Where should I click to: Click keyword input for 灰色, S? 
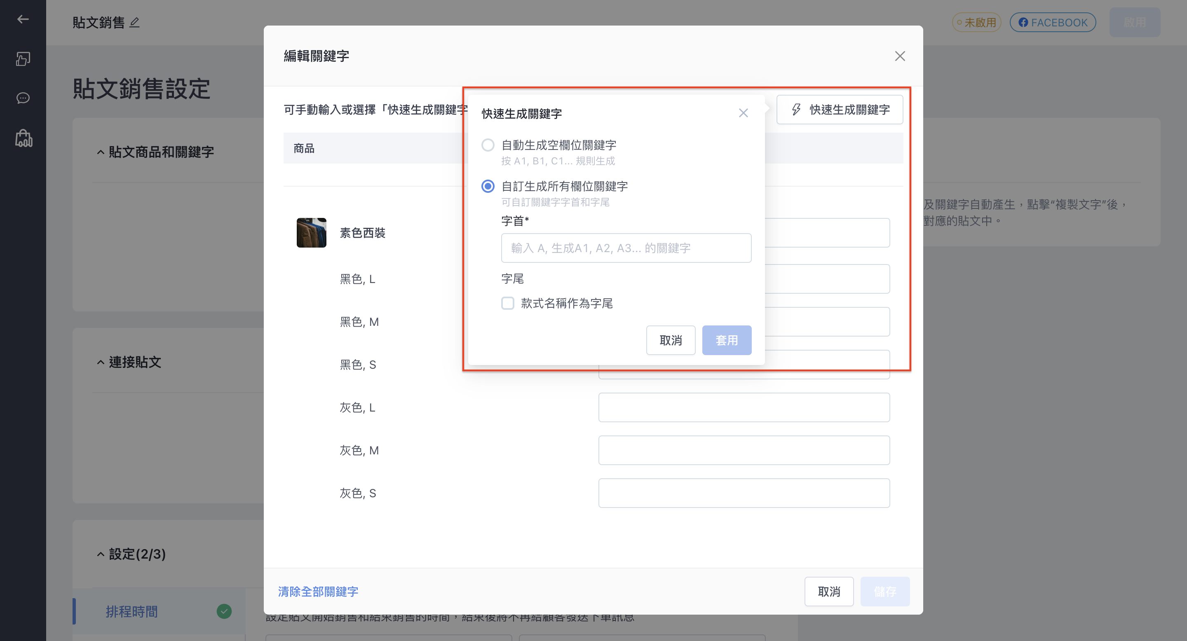pos(744,493)
